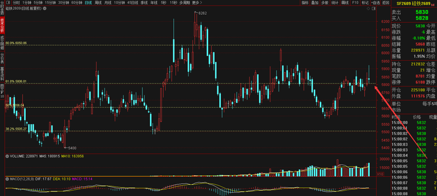Click the SF2609 硅铁2609 contract title
437x196 pixels.
[414, 3]
